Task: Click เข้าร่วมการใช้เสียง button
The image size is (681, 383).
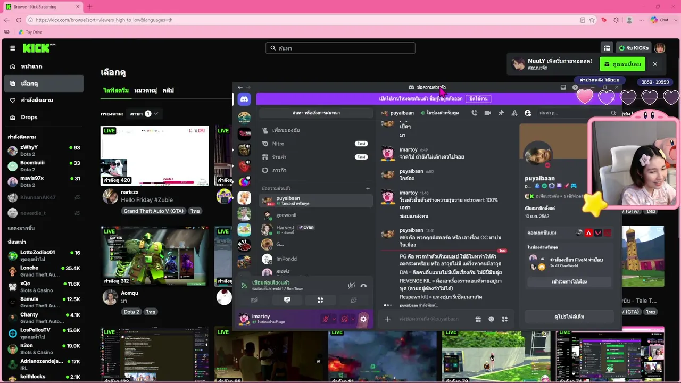Action: point(569,281)
